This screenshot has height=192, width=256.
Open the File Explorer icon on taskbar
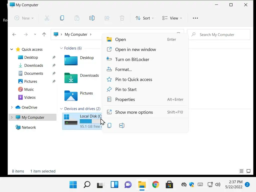tap(142, 185)
